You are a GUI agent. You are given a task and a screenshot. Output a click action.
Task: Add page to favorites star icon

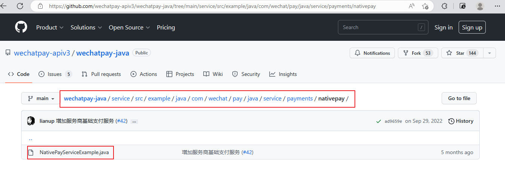click(x=425, y=6)
